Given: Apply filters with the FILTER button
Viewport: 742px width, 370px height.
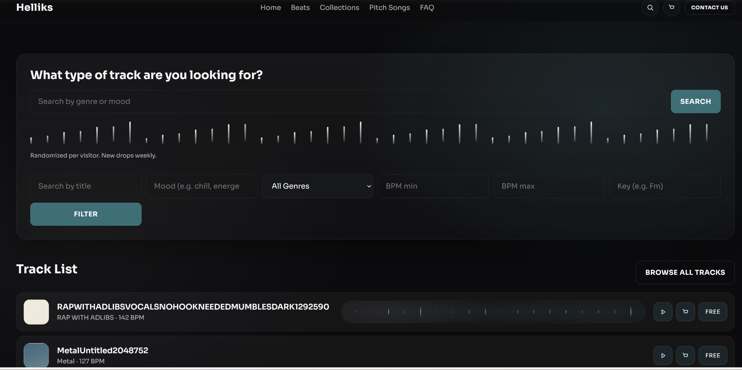Looking at the screenshot, I should [86, 214].
